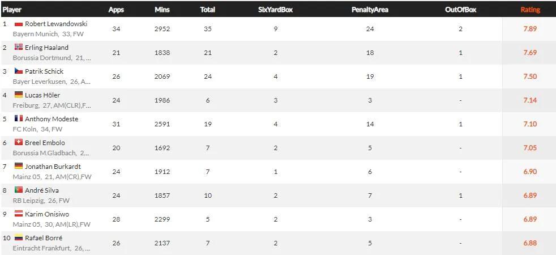The height and width of the screenshot is (255, 556).
Task: Sort by PenaltyArea column header
Action: point(369,10)
